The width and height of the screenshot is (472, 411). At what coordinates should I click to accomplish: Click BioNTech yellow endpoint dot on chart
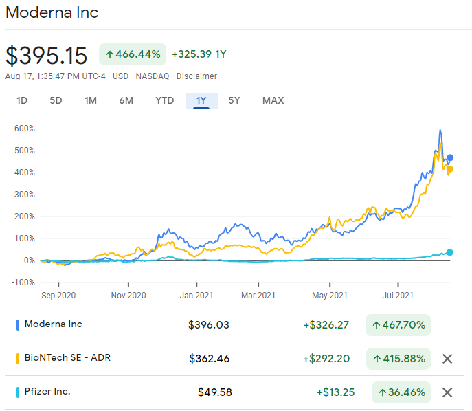(x=451, y=169)
